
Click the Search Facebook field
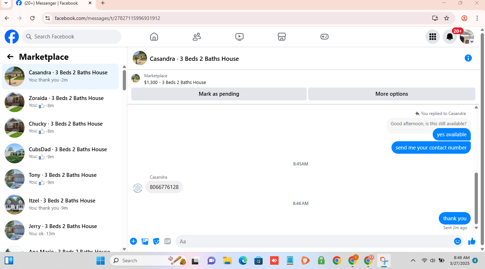72,37
